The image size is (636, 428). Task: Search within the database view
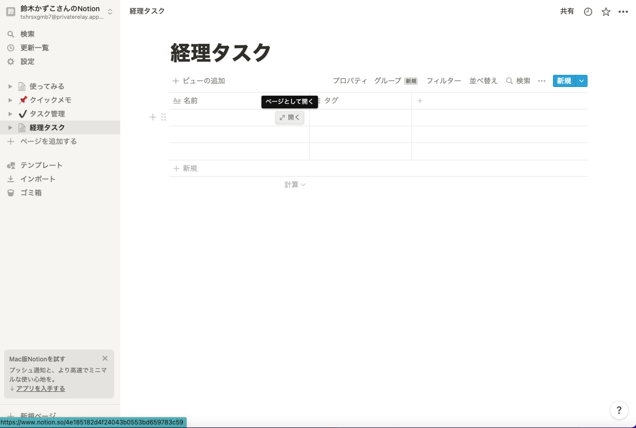coord(518,81)
